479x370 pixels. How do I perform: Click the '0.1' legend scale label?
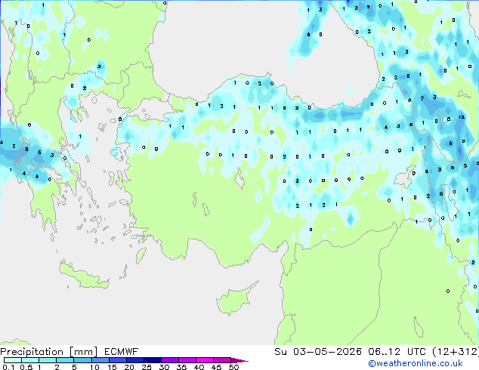[8, 367]
